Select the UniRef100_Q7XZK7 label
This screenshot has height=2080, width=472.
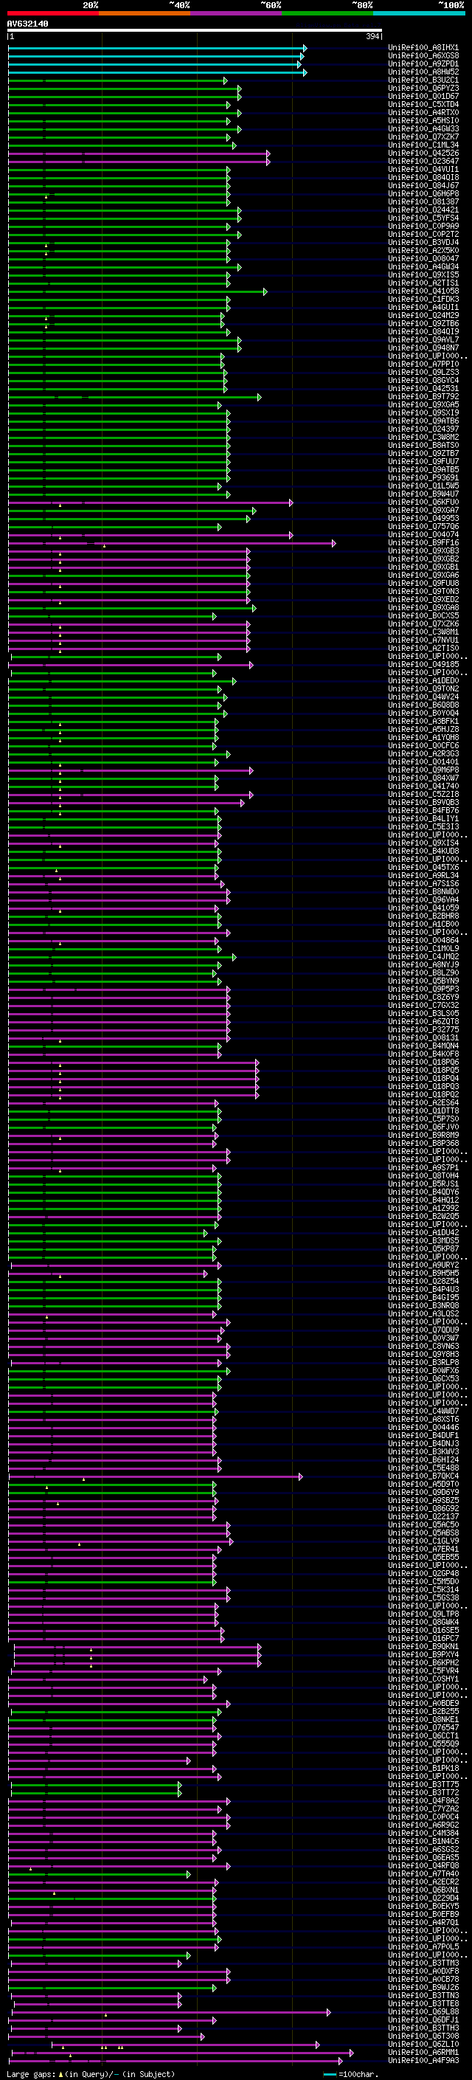coord(423,137)
